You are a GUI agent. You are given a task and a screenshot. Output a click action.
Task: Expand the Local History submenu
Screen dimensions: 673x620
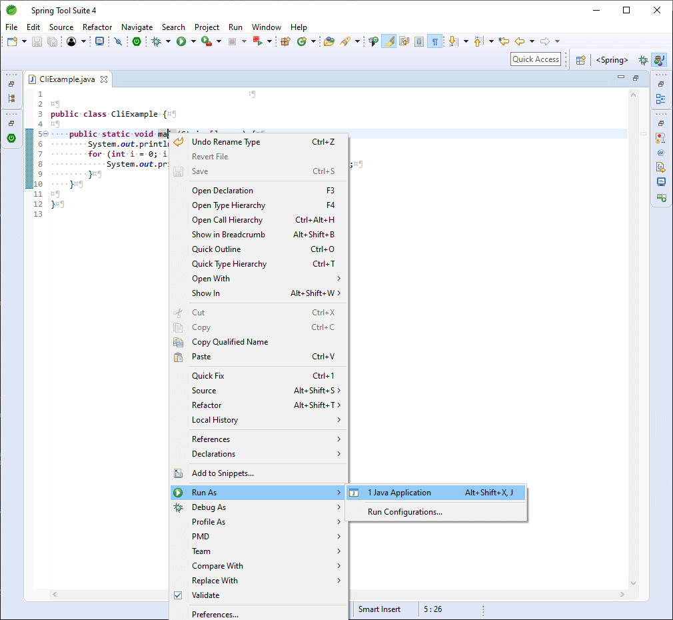pos(259,420)
